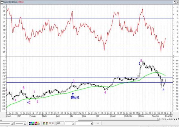Click the left-pointing black triangle navigation icon
Image resolution: width=179 pixels, height=127 pixels.
(175, 119)
